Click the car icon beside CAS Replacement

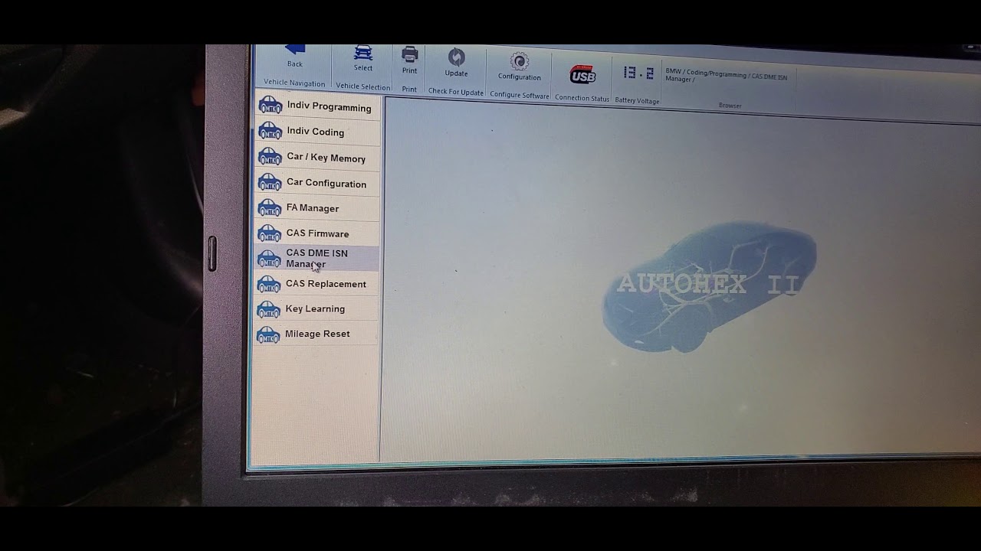coord(268,284)
